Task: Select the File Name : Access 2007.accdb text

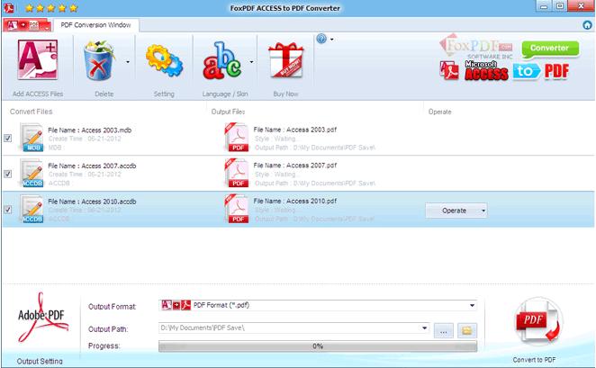Action: (92, 166)
